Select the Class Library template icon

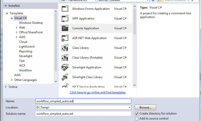pos(65,48)
